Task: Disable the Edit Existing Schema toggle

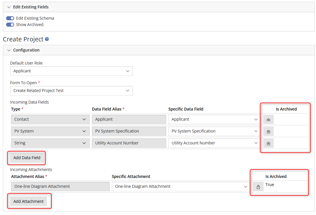Action: pyautogui.click(x=10, y=18)
